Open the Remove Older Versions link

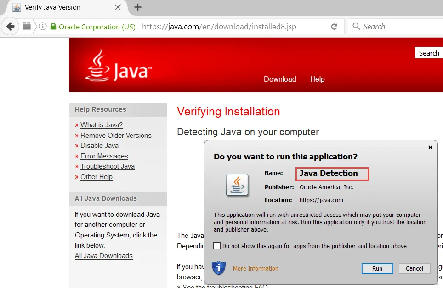[116, 135]
